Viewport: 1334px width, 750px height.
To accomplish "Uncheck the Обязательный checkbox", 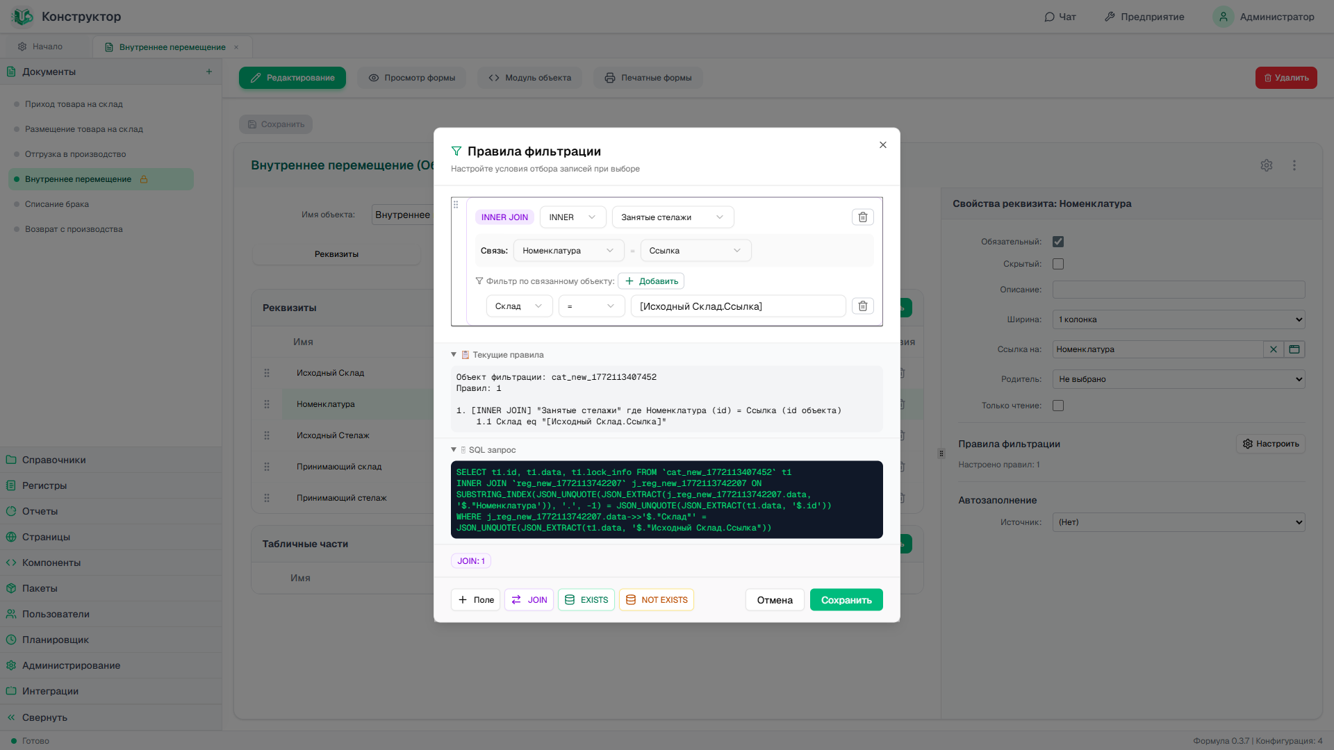I will click(1057, 242).
